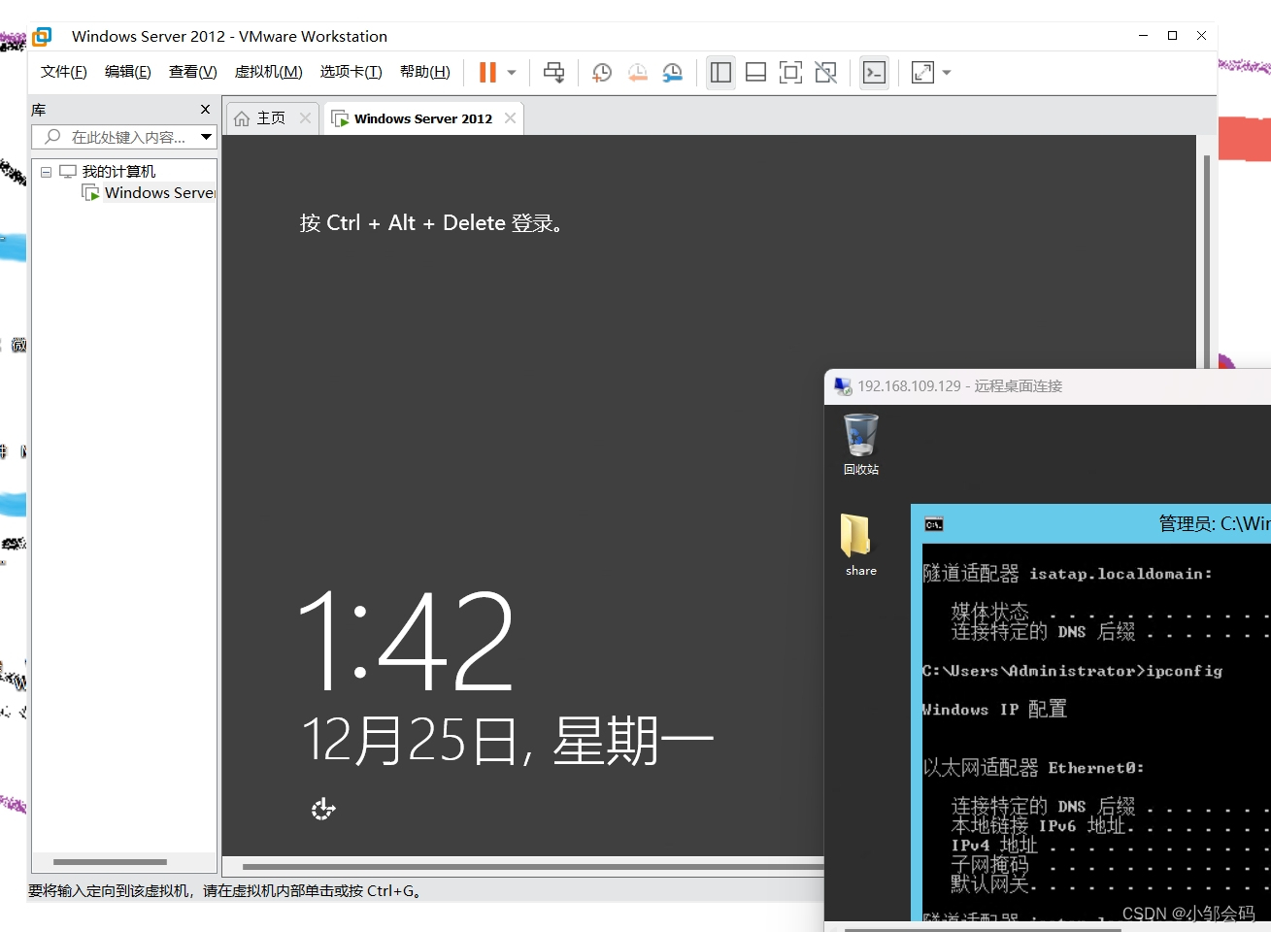Open the 编辑(E) menu

coord(128,72)
